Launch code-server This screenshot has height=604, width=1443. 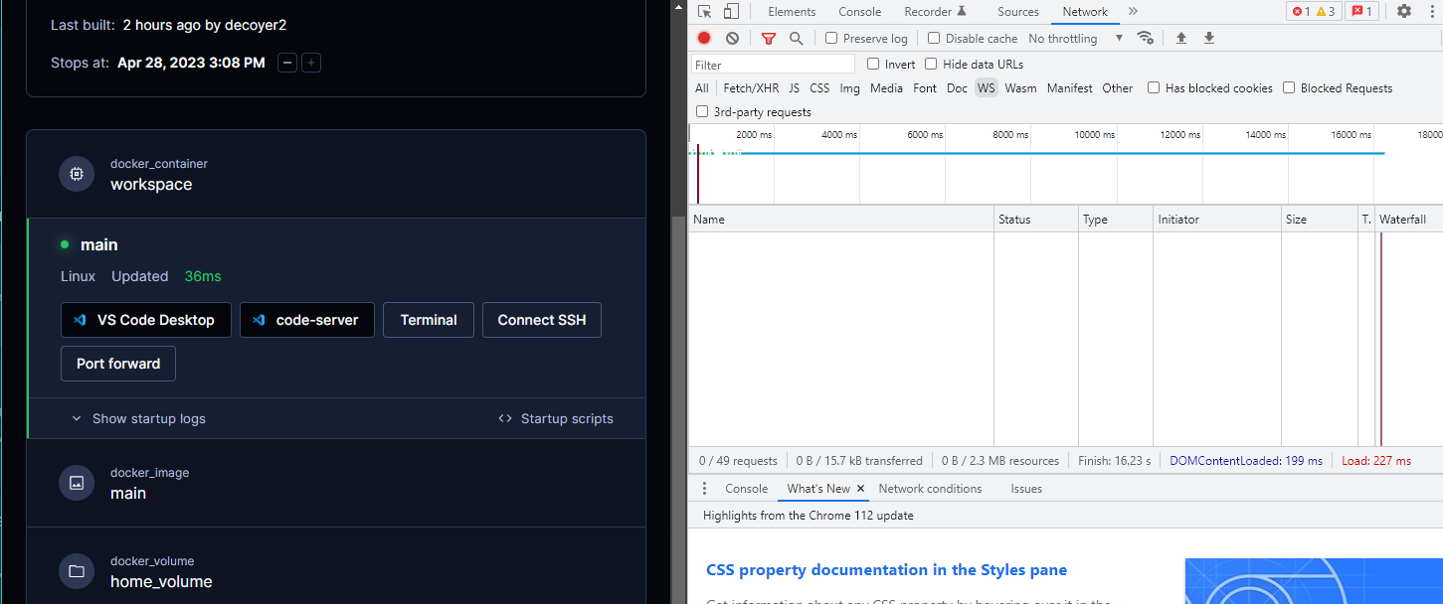click(307, 320)
